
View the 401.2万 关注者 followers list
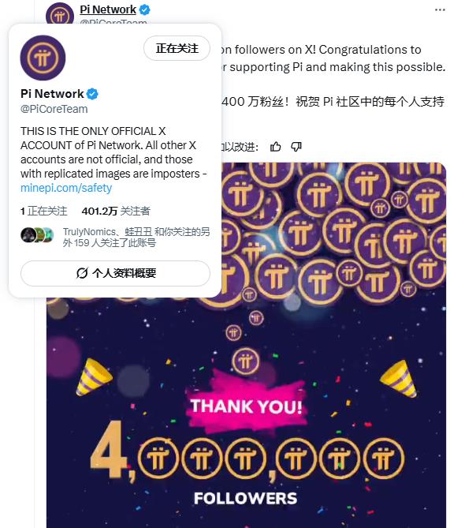(116, 212)
